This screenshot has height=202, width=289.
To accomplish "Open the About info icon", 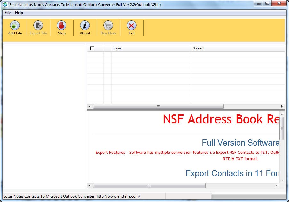I will [85, 26].
